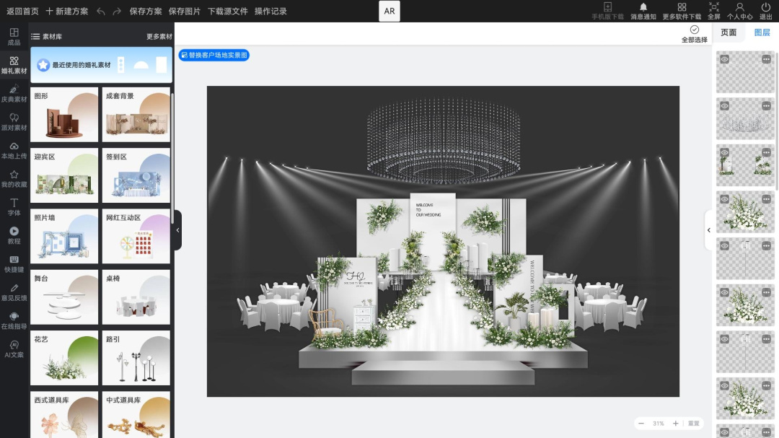Click the zoom in plus button

675,423
